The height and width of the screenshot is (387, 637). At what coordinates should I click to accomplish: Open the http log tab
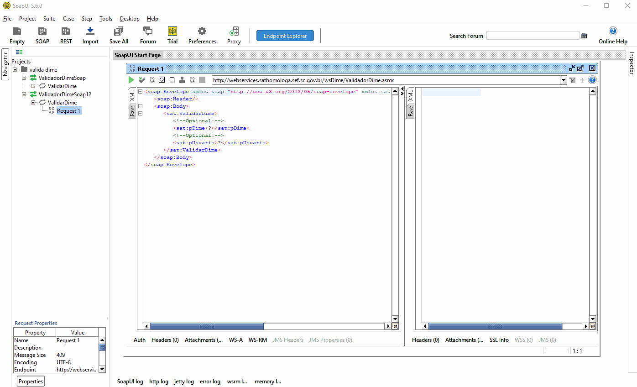(159, 382)
